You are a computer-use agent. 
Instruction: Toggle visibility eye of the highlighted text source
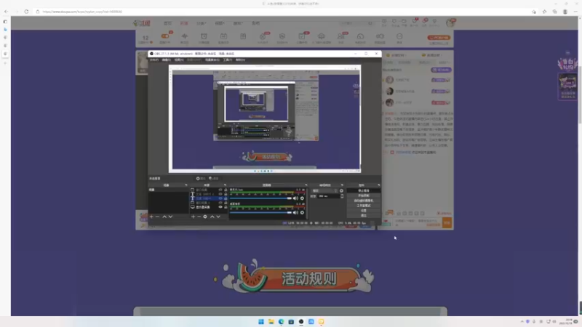click(x=220, y=198)
